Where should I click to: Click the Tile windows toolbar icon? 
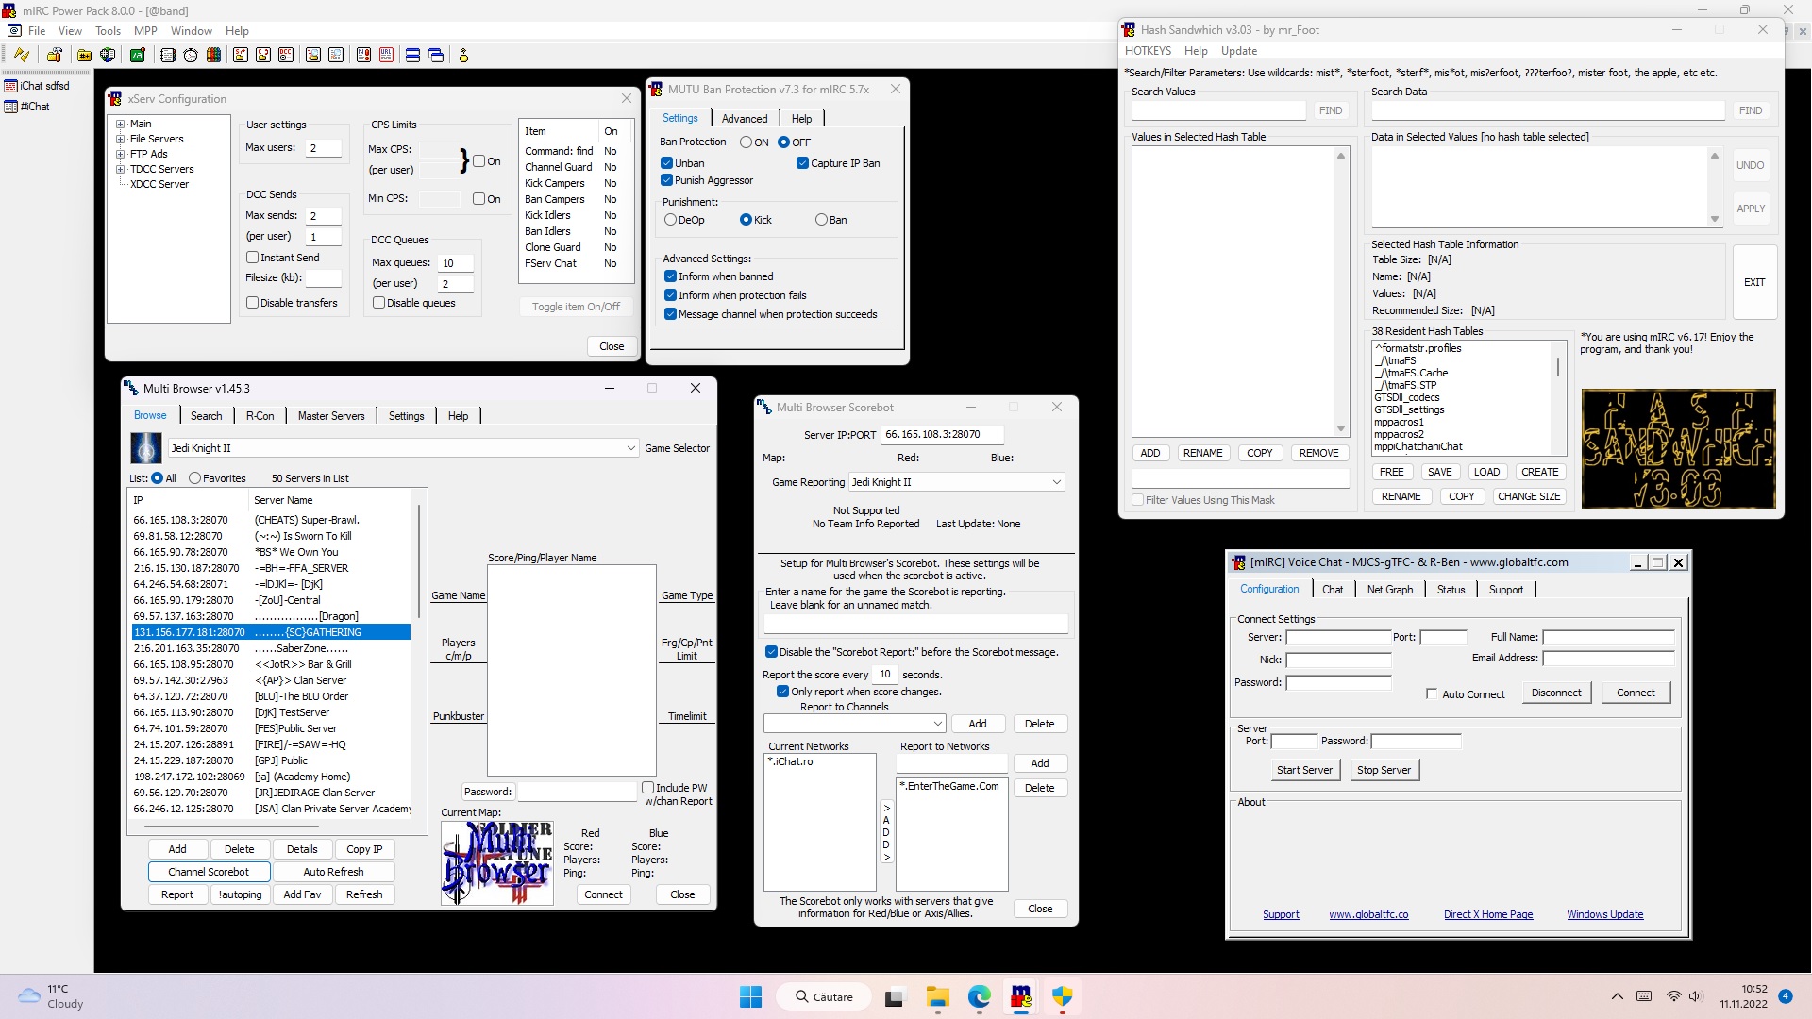coord(413,55)
